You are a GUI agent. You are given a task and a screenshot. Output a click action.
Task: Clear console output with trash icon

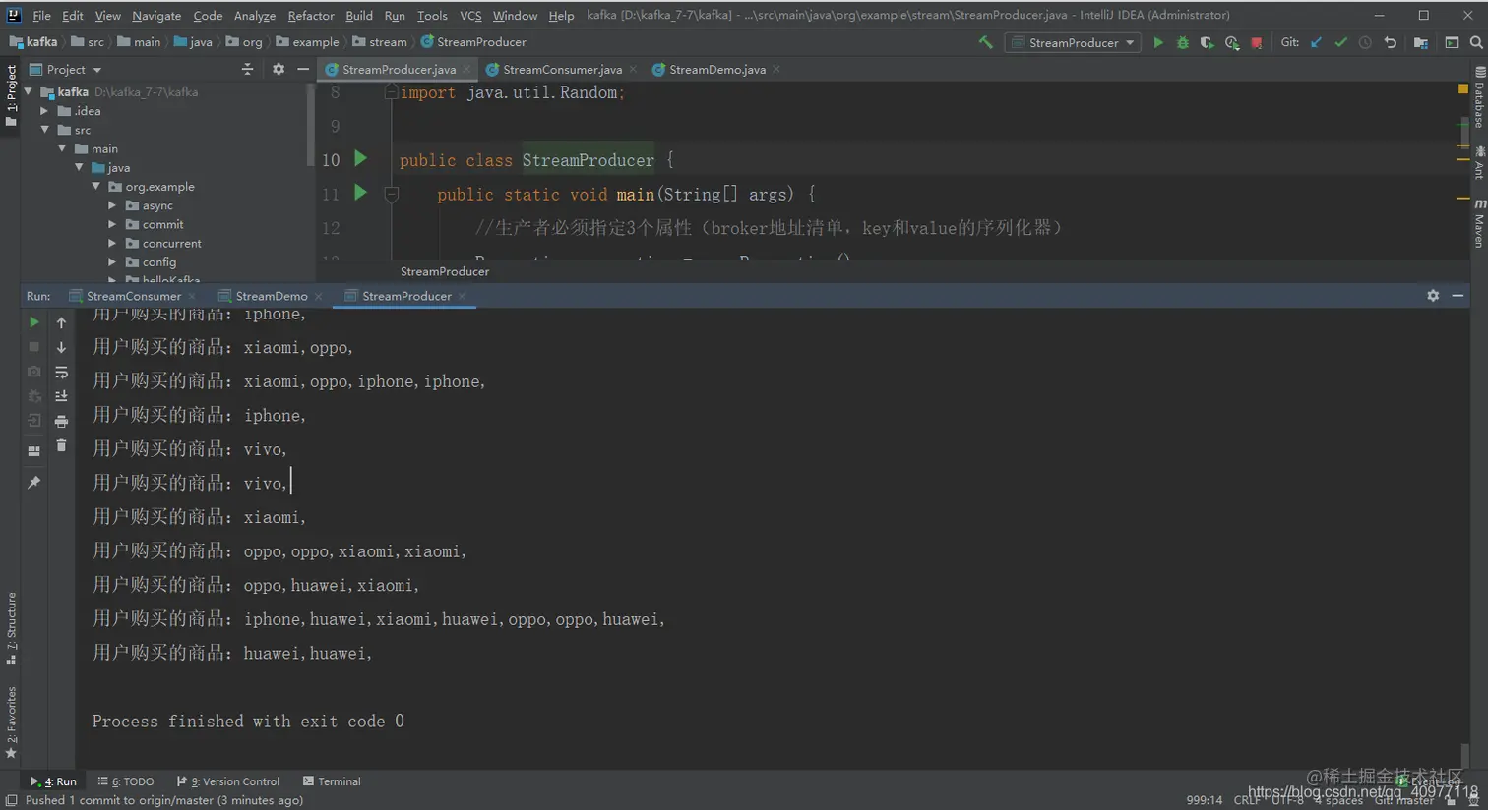pos(61,445)
